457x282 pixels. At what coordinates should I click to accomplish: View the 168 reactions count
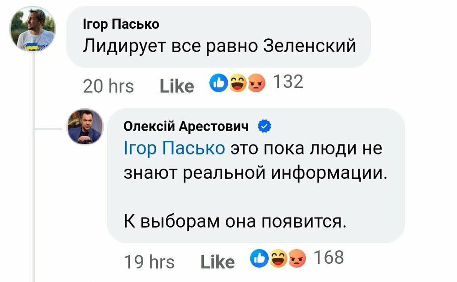tap(328, 258)
